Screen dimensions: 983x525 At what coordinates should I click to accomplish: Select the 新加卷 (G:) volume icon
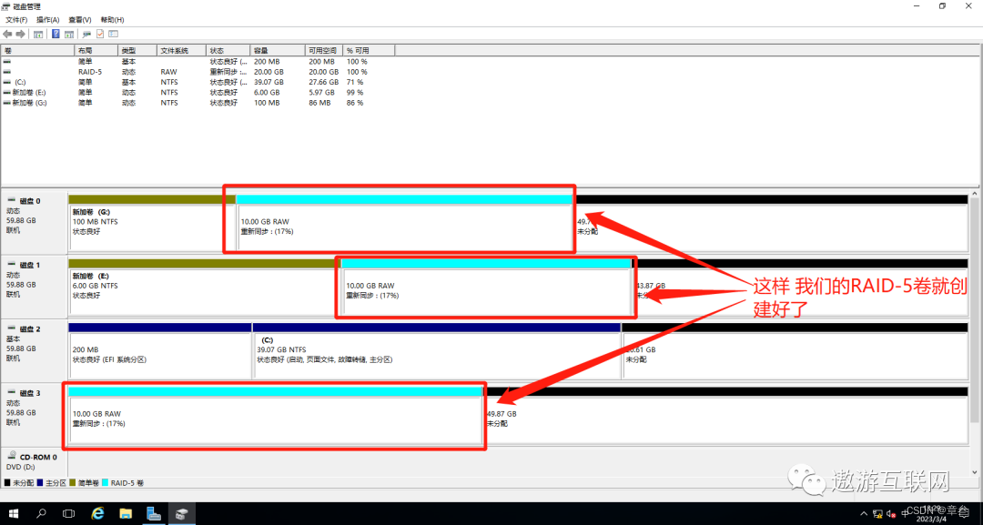(7, 103)
